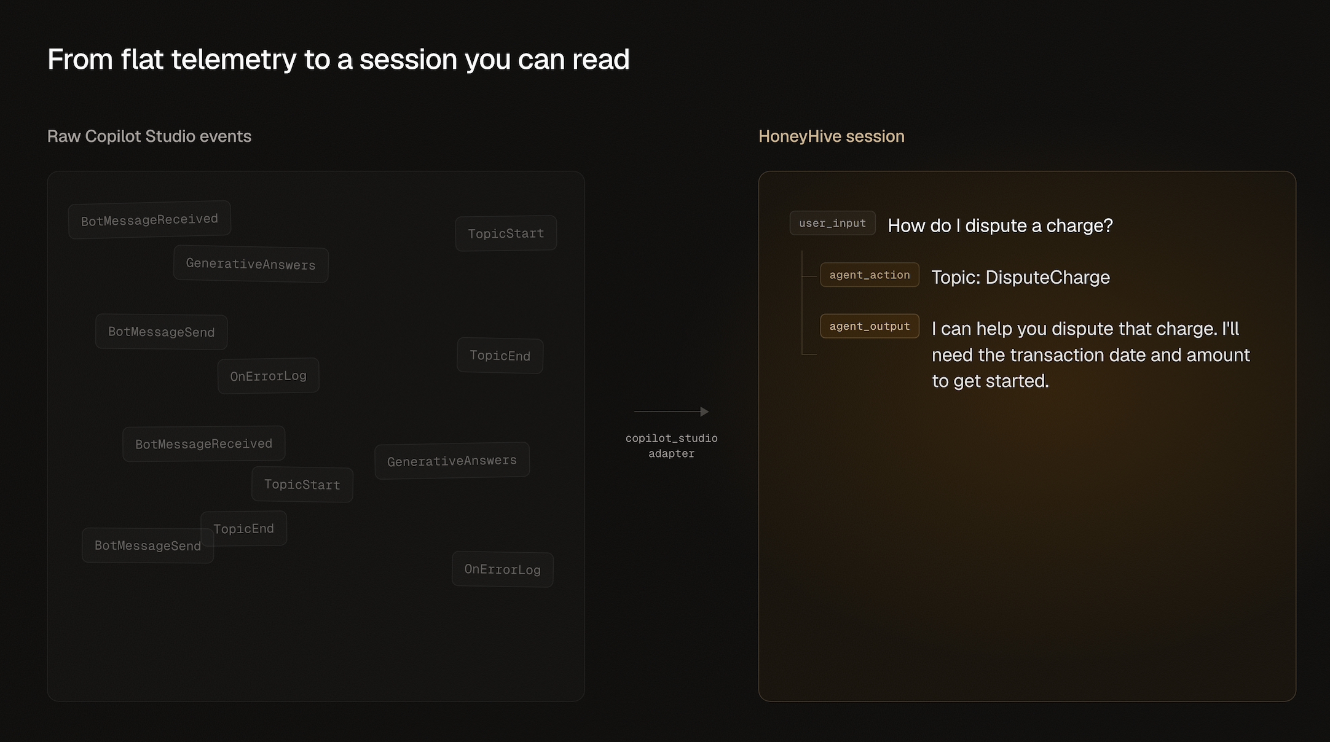
Task: Click the "HoneyHive session" heading
Action: [832, 136]
